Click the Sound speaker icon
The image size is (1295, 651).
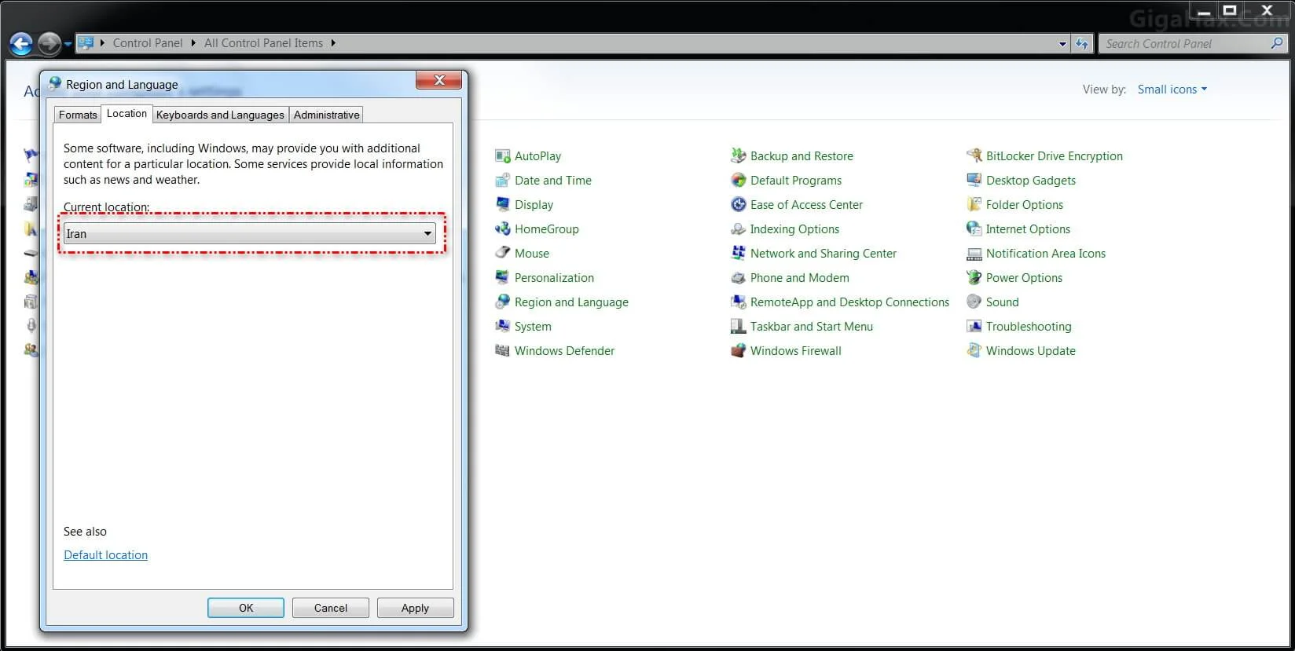tap(974, 302)
